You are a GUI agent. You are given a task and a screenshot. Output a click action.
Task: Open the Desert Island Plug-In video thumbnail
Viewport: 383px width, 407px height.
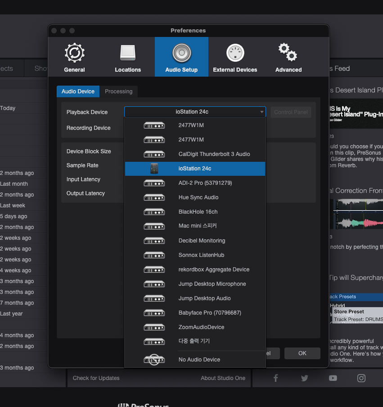pos(356,114)
